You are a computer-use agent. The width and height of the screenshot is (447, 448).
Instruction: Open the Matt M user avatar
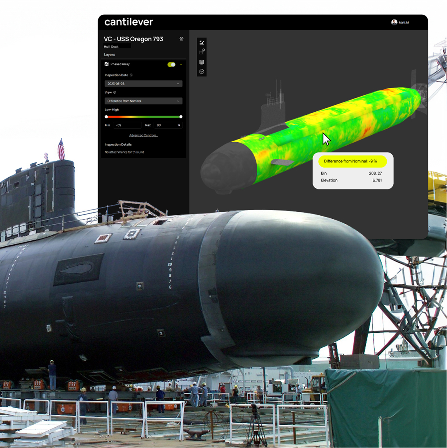(x=394, y=22)
